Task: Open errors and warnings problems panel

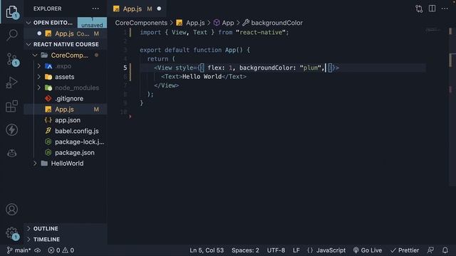Action: (61, 250)
